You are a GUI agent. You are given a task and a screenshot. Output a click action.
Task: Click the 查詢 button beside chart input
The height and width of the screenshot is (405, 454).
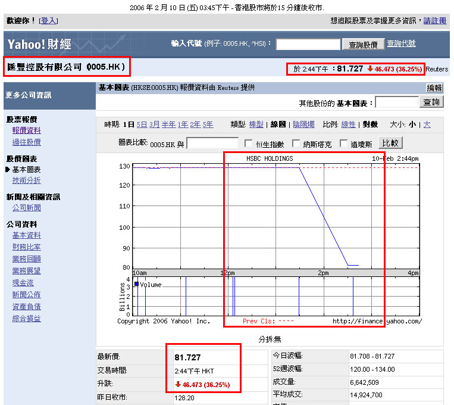coord(431,102)
